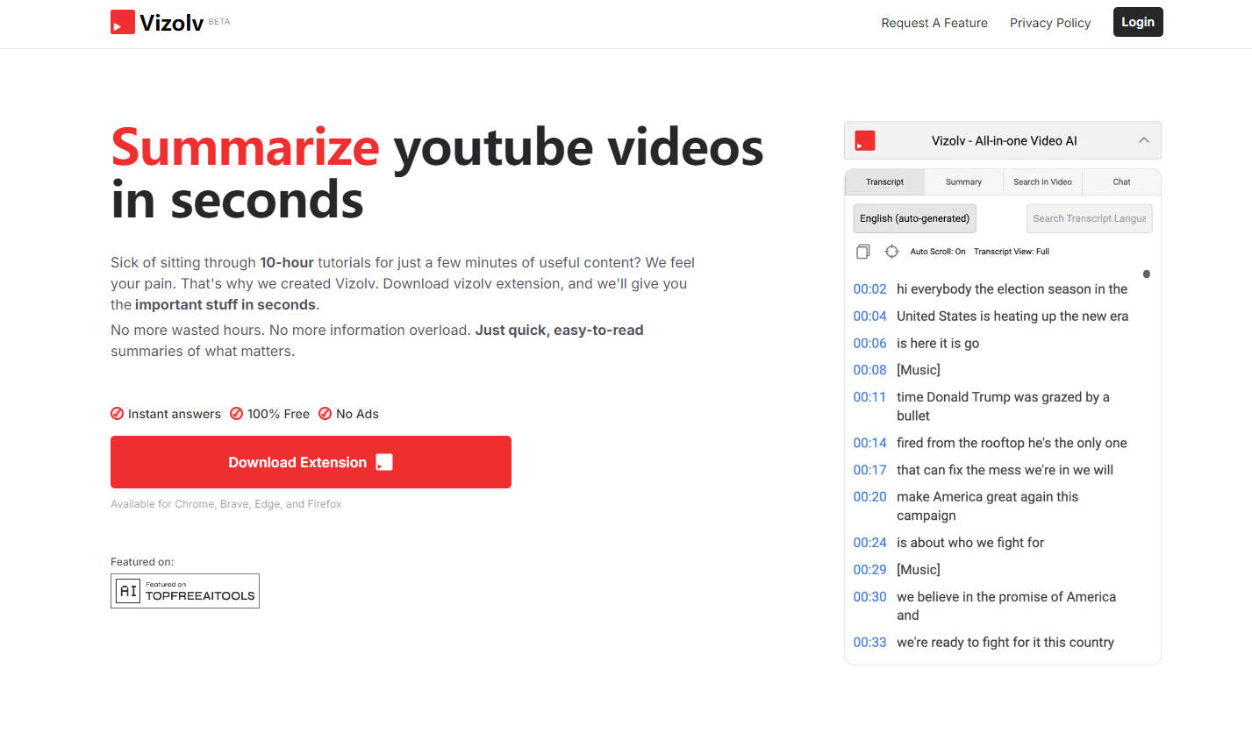Image resolution: width=1252 pixels, height=740 pixels.
Task: Click the No Ads checkmark icon
Action: pos(325,414)
